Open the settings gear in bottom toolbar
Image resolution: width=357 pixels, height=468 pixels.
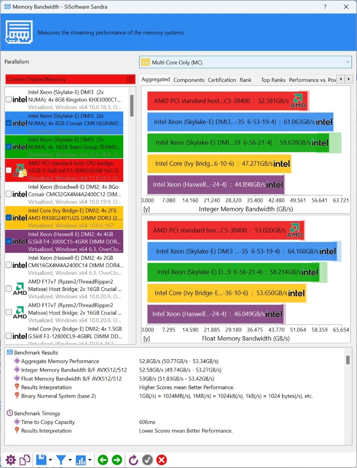11,460
